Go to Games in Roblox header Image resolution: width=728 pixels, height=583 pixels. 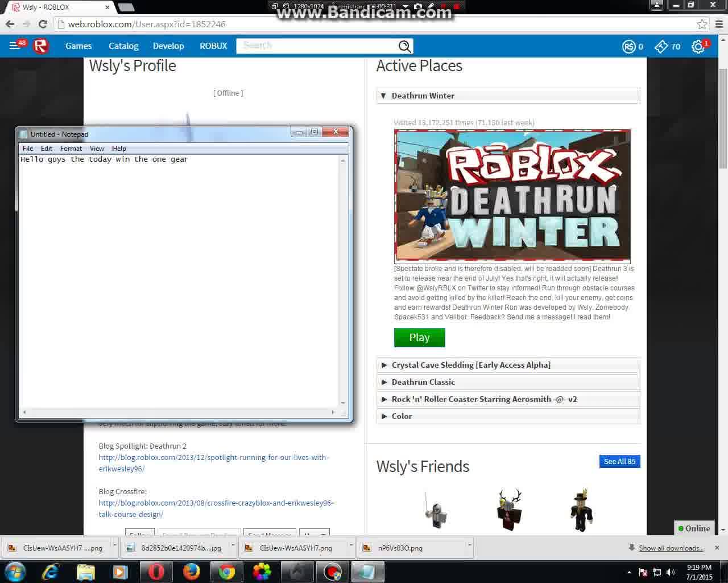tap(78, 46)
